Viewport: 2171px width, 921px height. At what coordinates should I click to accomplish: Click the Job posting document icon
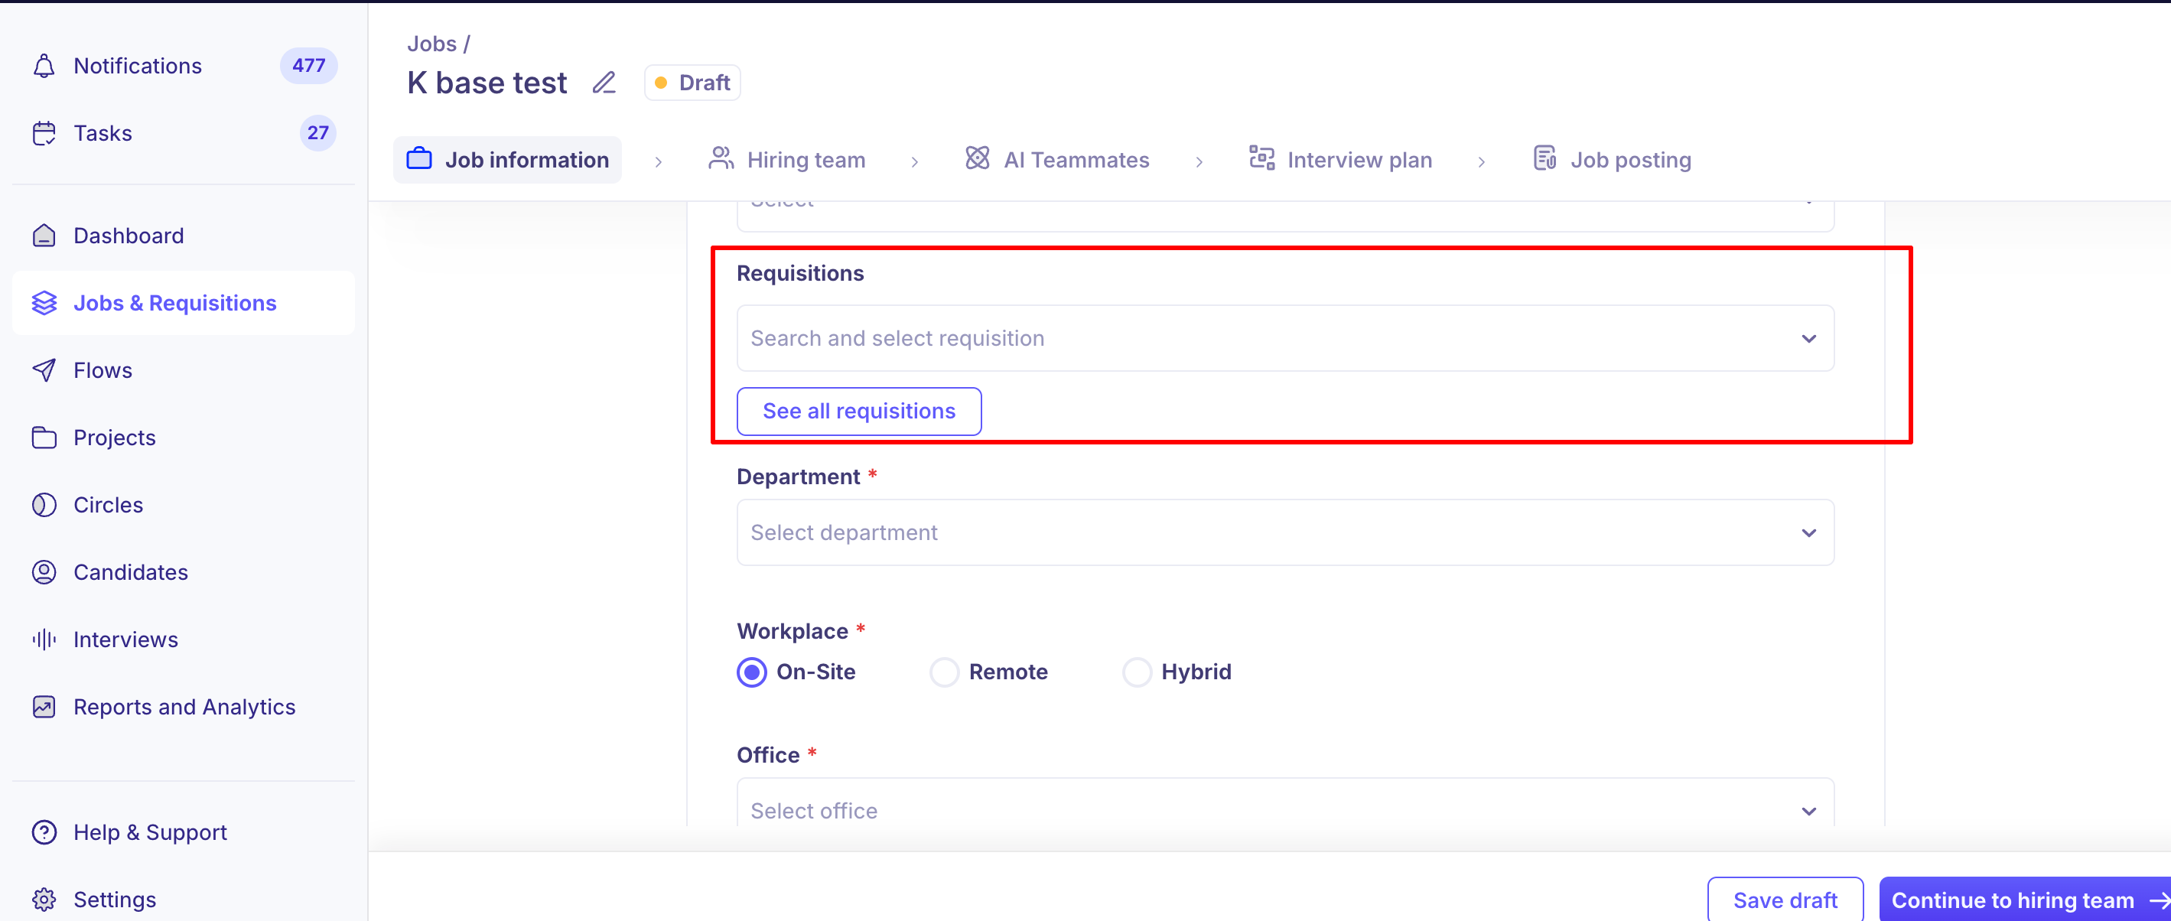pyautogui.click(x=1544, y=158)
